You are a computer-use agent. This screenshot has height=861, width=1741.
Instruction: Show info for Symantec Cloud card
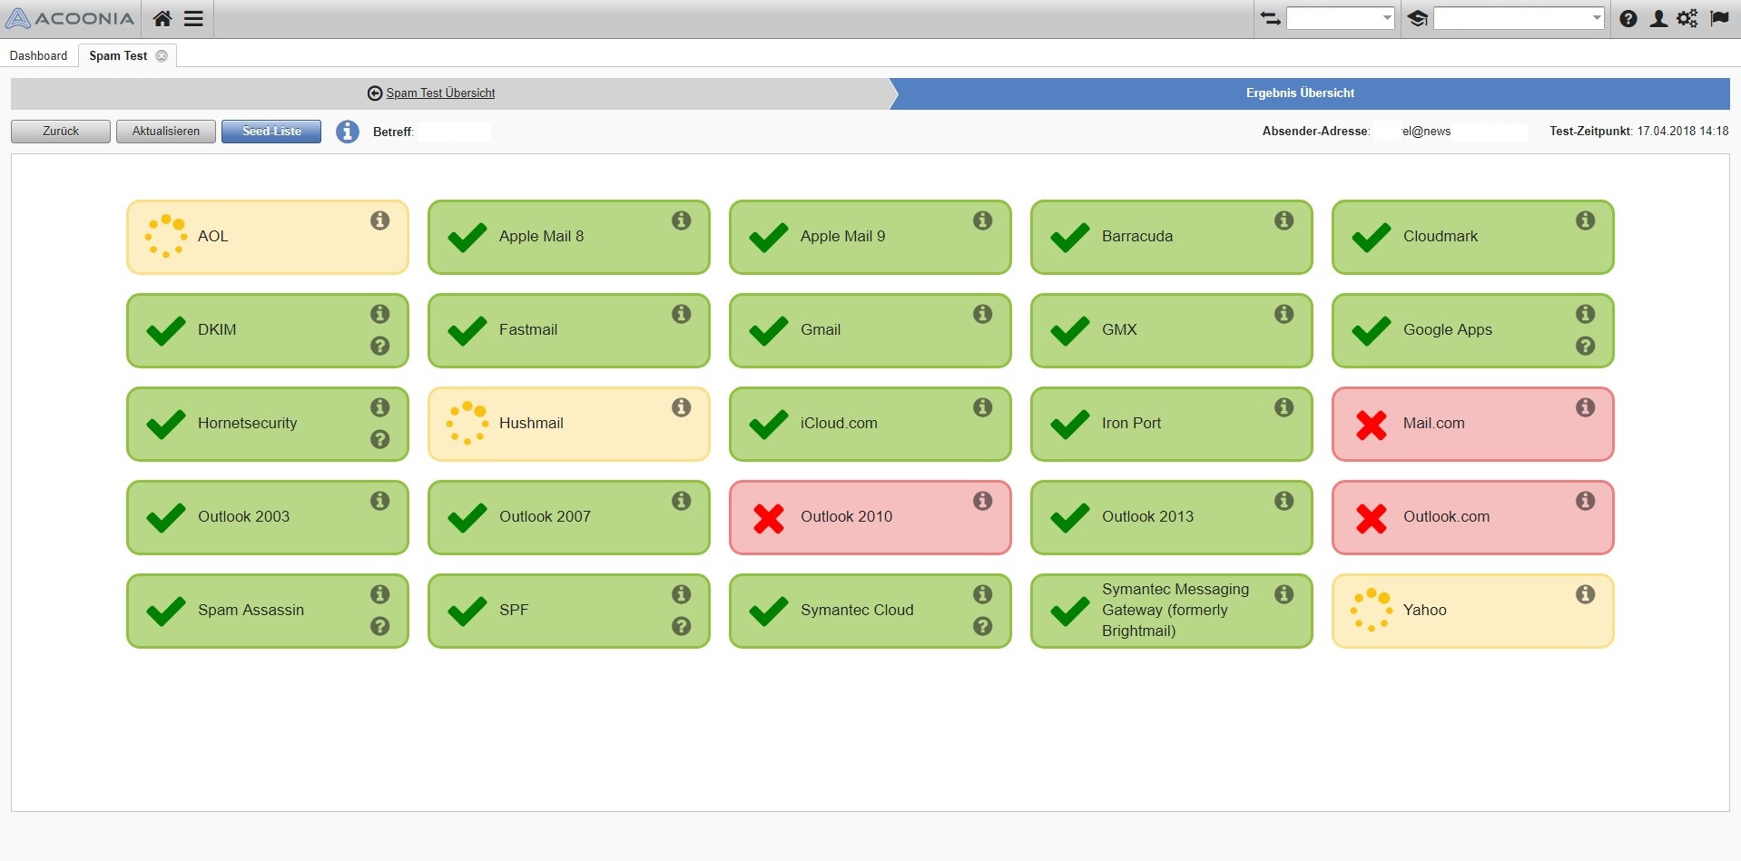[983, 594]
